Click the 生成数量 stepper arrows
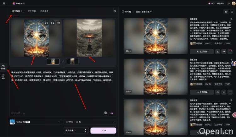 (85, 130)
